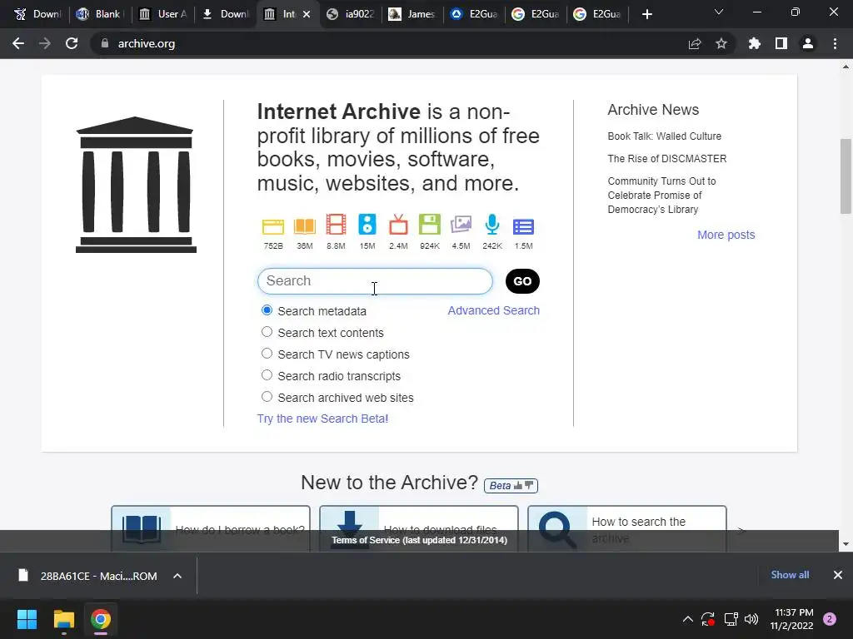This screenshot has height=639, width=853.
Task: Open the books icon showing 36M
Action: pos(305,226)
